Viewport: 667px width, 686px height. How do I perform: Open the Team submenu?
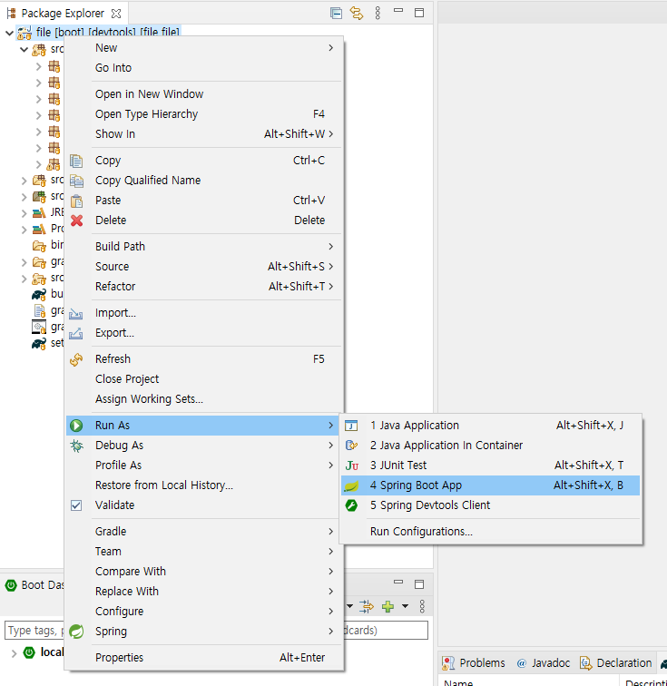pyautogui.click(x=204, y=552)
